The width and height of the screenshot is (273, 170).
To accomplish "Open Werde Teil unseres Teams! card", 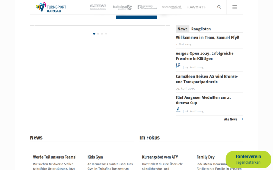I will (55, 157).
